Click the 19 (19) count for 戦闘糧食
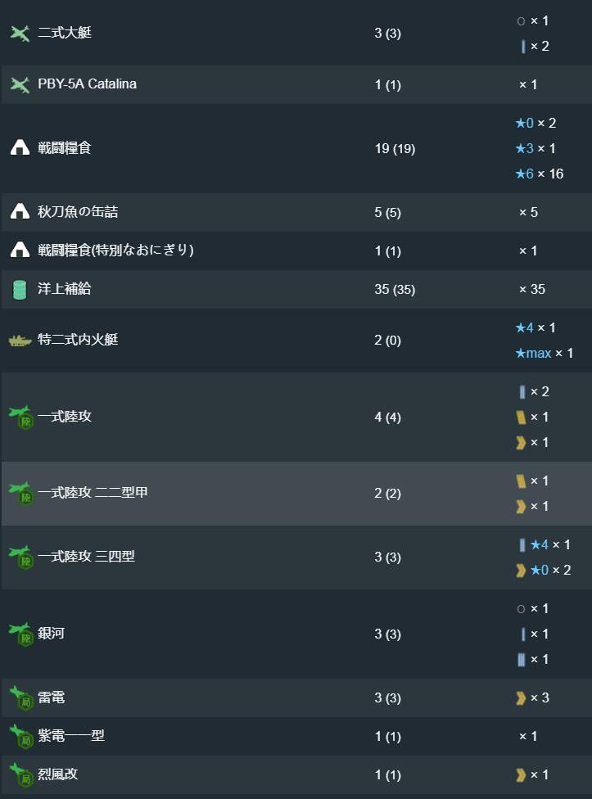Viewport: 592px width, 799px height. pyautogui.click(x=395, y=149)
